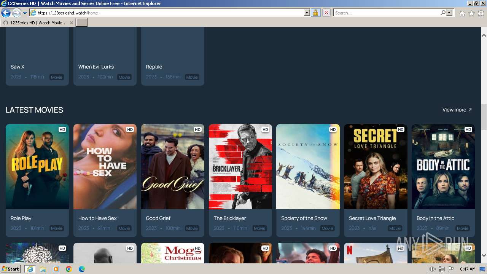Click the HD badge on The Bricklayer
Screen dimensions: 487x274
(265, 129)
